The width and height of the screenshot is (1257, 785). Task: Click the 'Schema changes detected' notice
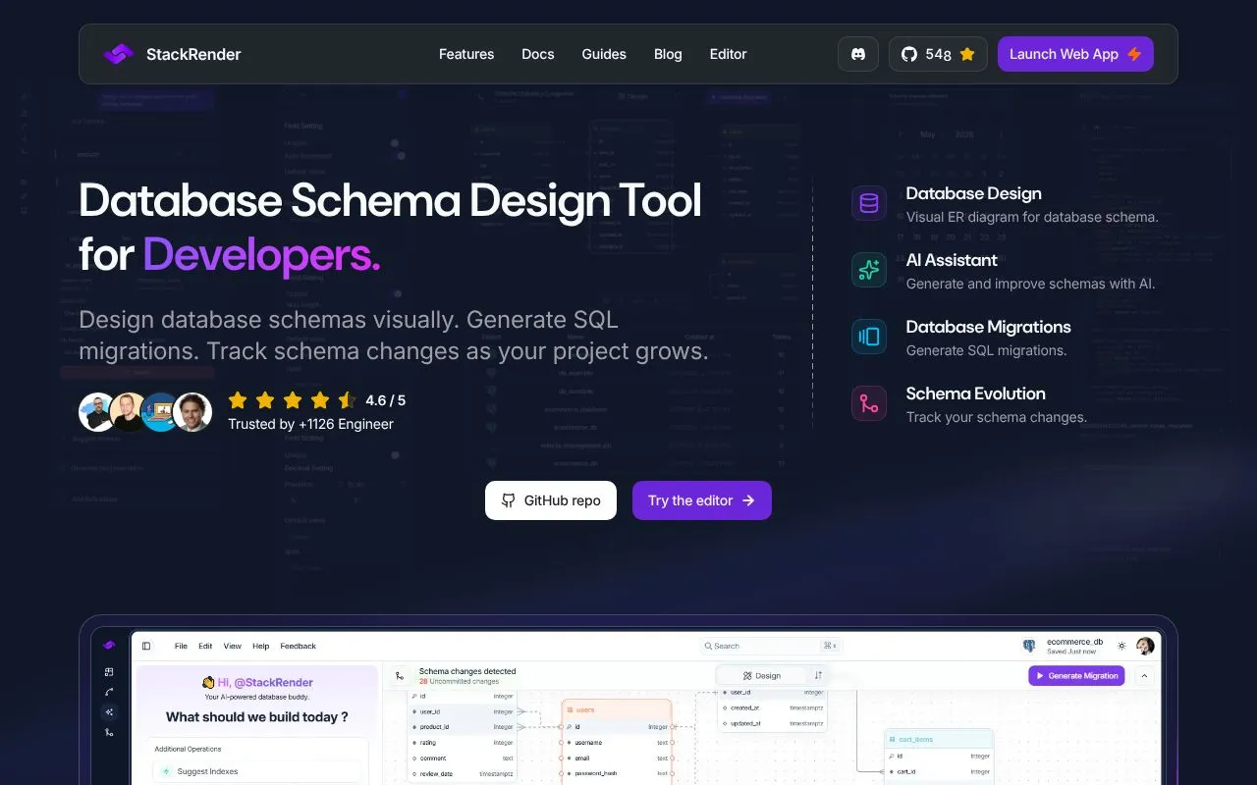tap(467, 671)
